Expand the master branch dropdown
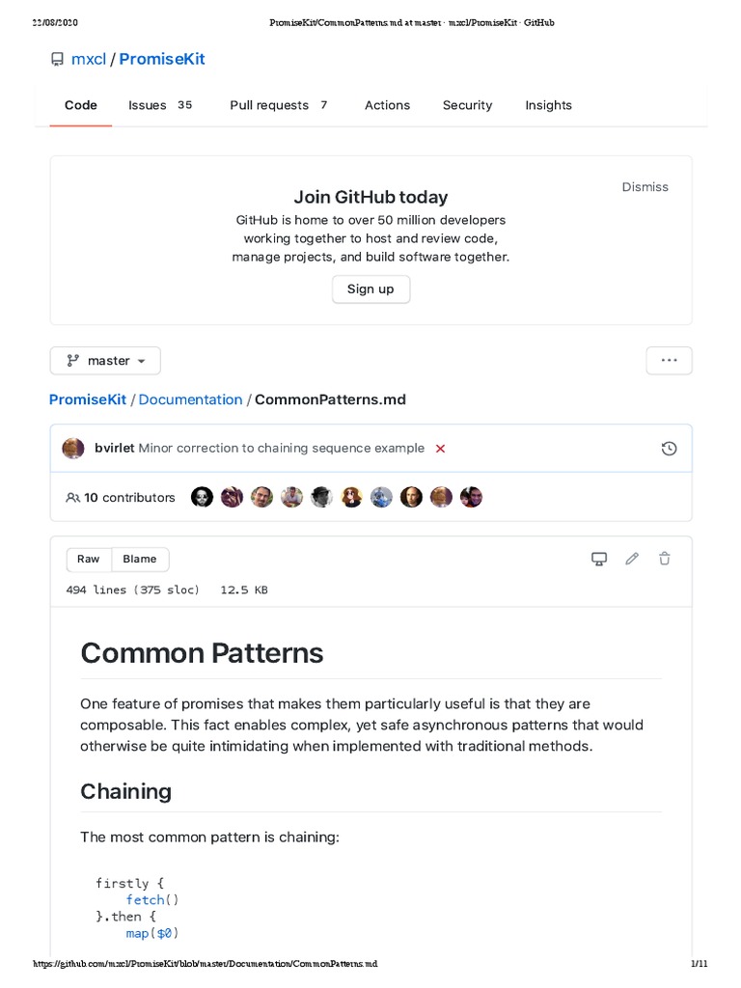The height and width of the screenshot is (988, 741). (105, 361)
